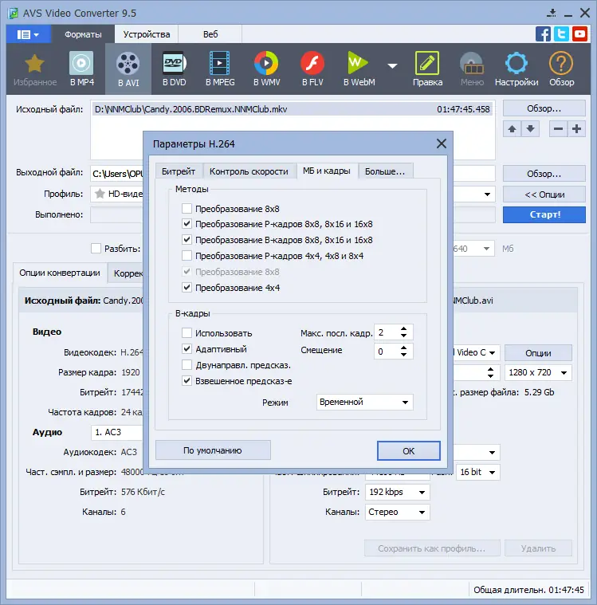Open the 192 kbps bitrate dropdown
Image resolution: width=597 pixels, height=605 pixels.
click(398, 492)
